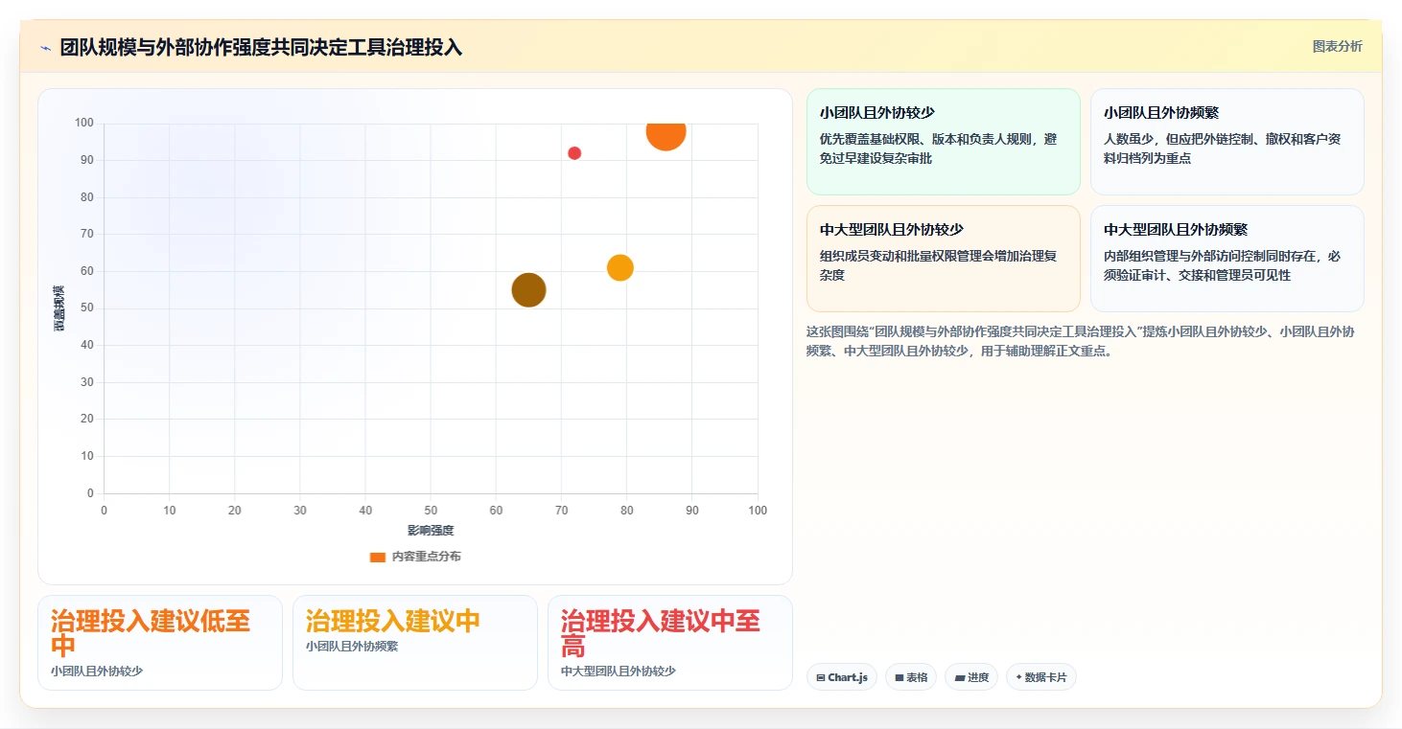This screenshot has height=729, width=1402.
Task: Click the 治理投入建议低至中 stat card
Action: (160, 643)
